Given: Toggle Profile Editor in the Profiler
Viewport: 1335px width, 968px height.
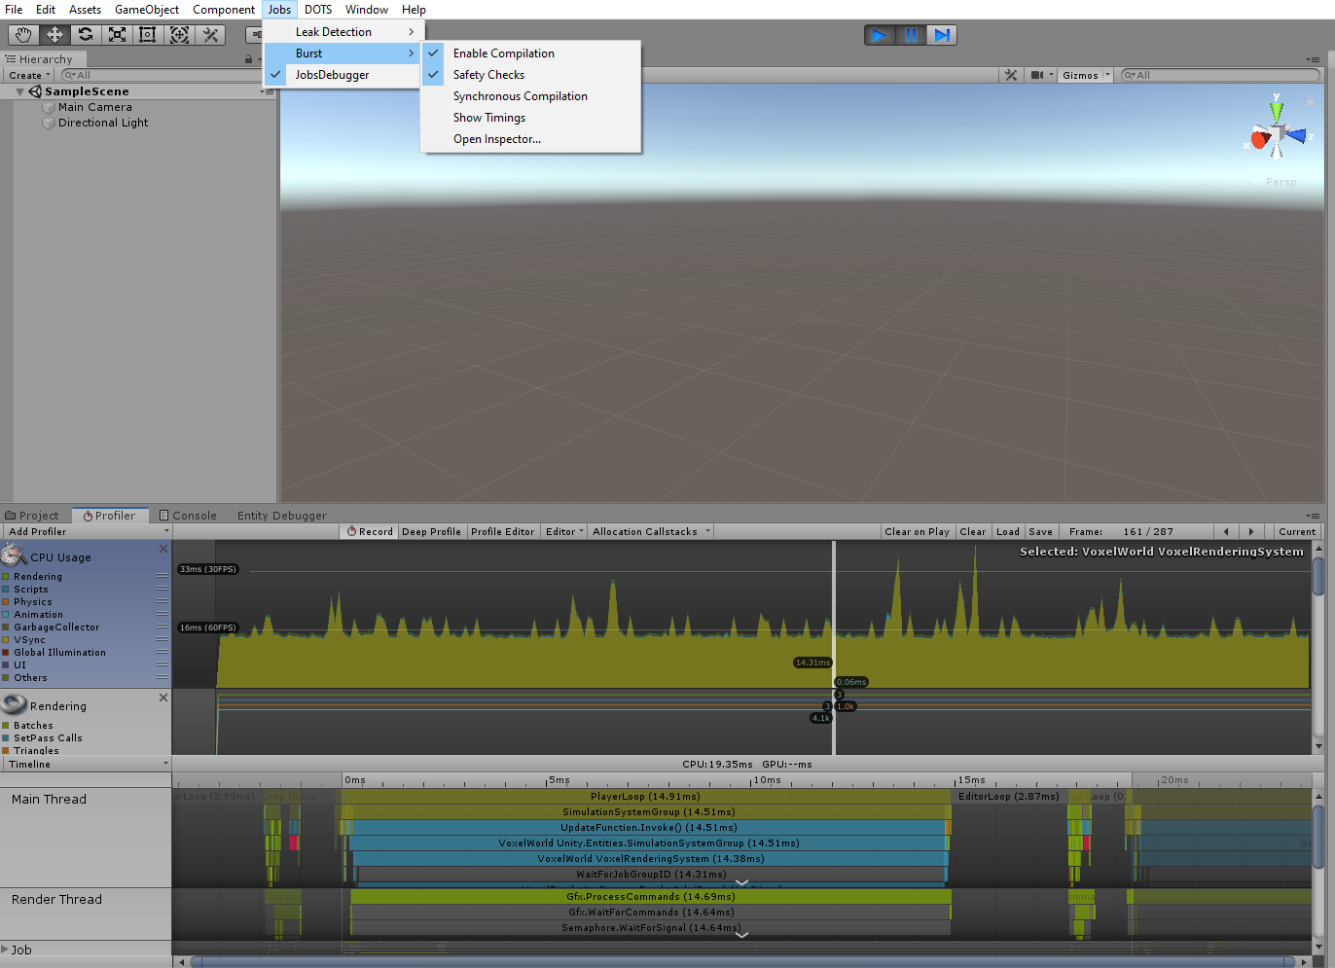Looking at the screenshot, I should tap(502, 532).
